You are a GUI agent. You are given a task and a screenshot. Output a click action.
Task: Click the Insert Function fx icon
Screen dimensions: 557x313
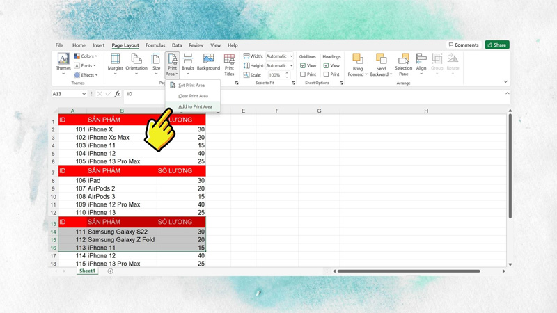tap(117, 94)
